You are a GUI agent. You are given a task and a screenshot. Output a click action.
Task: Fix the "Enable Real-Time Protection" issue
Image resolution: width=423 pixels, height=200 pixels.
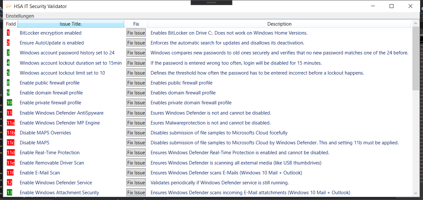[x=136, y=152]
